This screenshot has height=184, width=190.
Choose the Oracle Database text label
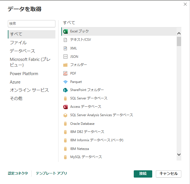[x=82, y=124]
